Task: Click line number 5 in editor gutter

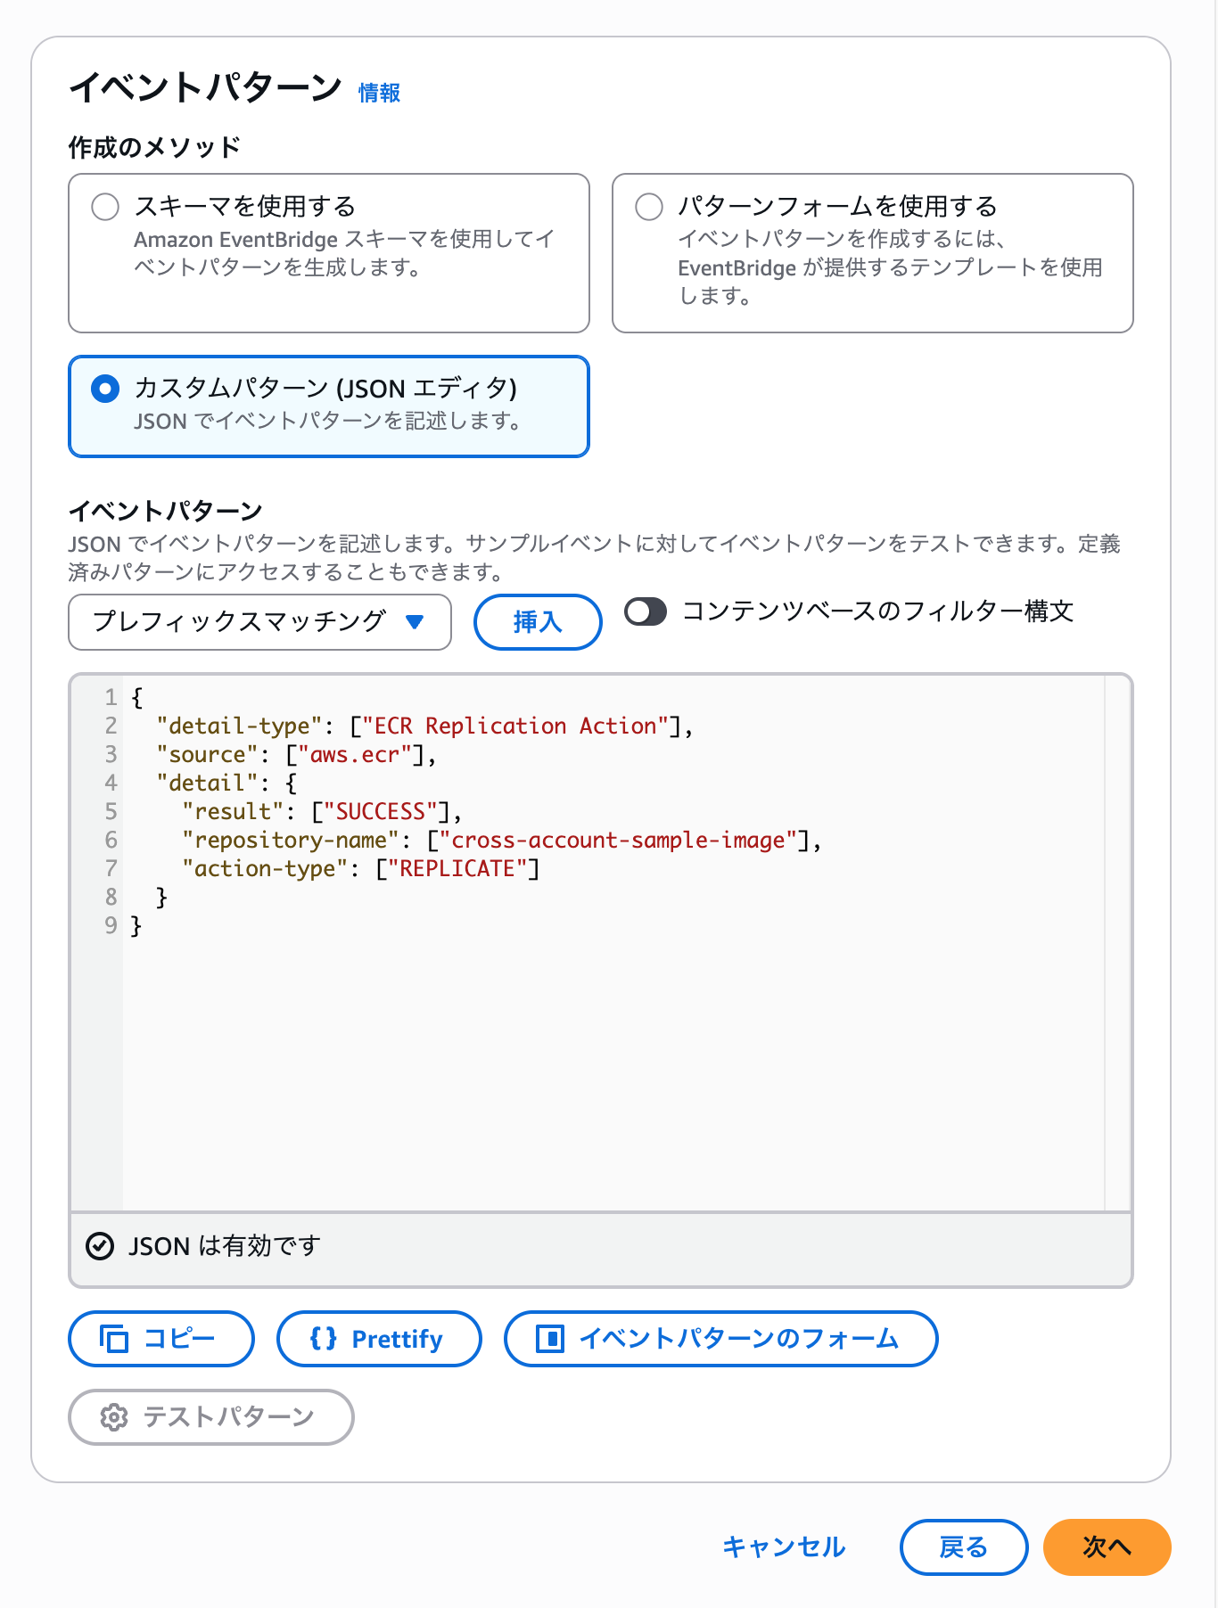Action: tap(111, 811)
